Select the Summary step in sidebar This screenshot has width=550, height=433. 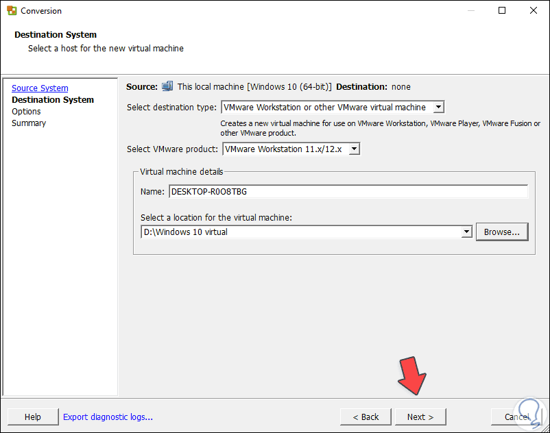(29, 123)
